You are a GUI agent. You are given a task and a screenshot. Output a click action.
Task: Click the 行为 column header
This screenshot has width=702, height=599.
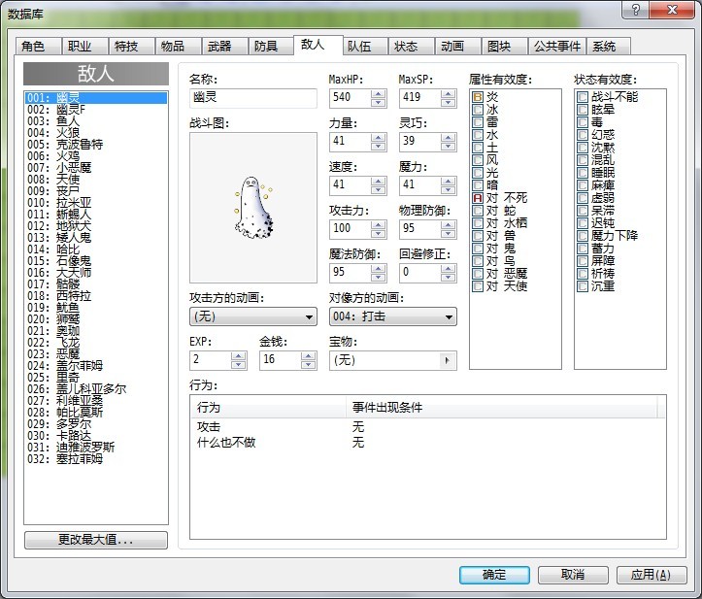click(x=269, y=408)
